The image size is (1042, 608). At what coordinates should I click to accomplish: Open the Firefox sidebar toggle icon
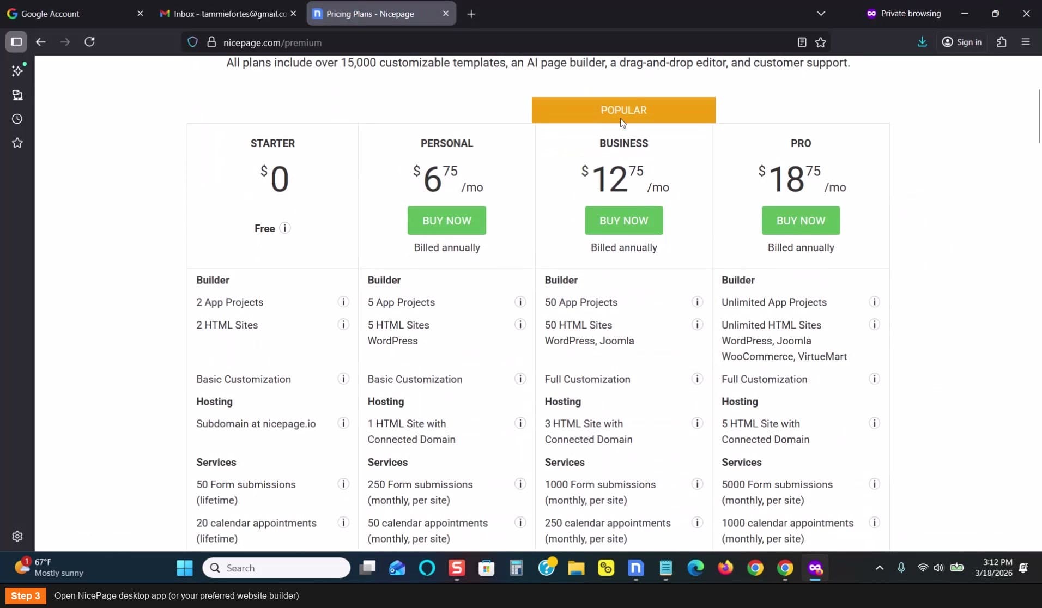tap(16, 42)
